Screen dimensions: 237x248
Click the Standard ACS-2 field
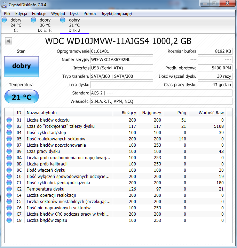161,93
